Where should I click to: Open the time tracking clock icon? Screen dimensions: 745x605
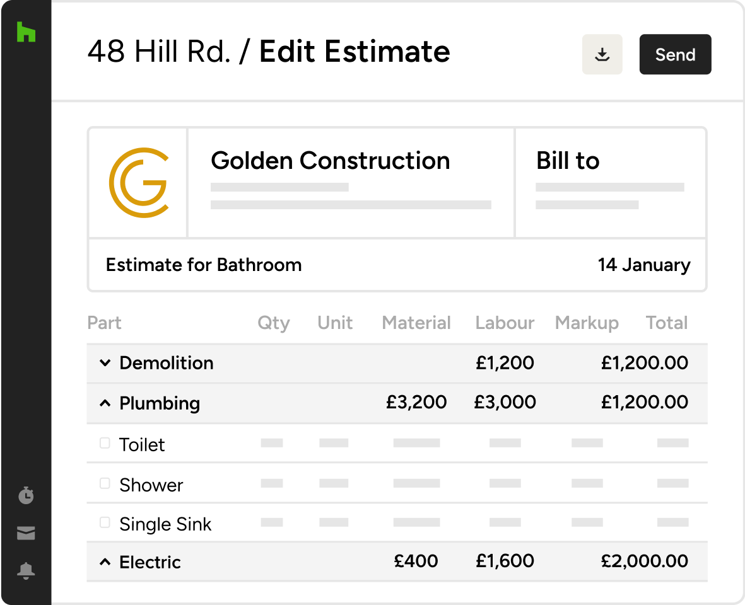pyautogui.click(x=26, y=495)
